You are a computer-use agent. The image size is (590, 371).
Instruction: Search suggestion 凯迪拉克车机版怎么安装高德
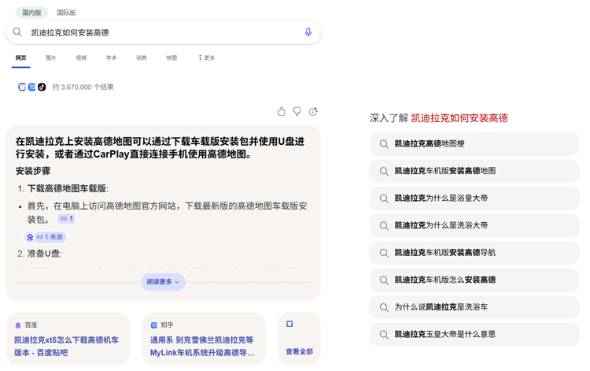click(x=474, y=280)
